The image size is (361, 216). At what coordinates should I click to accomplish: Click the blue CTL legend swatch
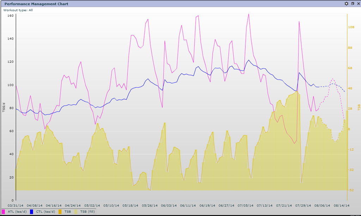(32, 212)
